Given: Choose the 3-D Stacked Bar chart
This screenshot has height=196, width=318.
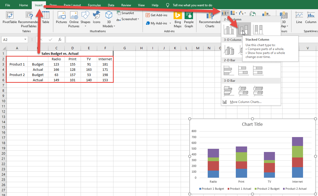Looking at the screenshot, I should pyautogui.click(x=243, y=91).
